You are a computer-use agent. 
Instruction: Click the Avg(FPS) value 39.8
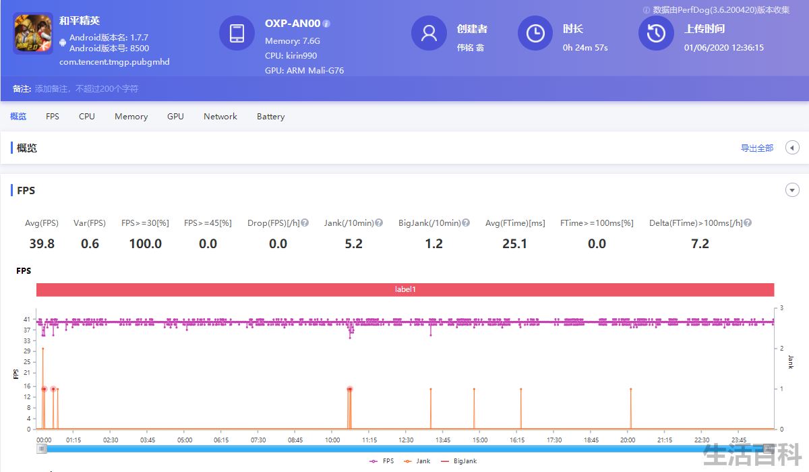(x=42, y=244)
